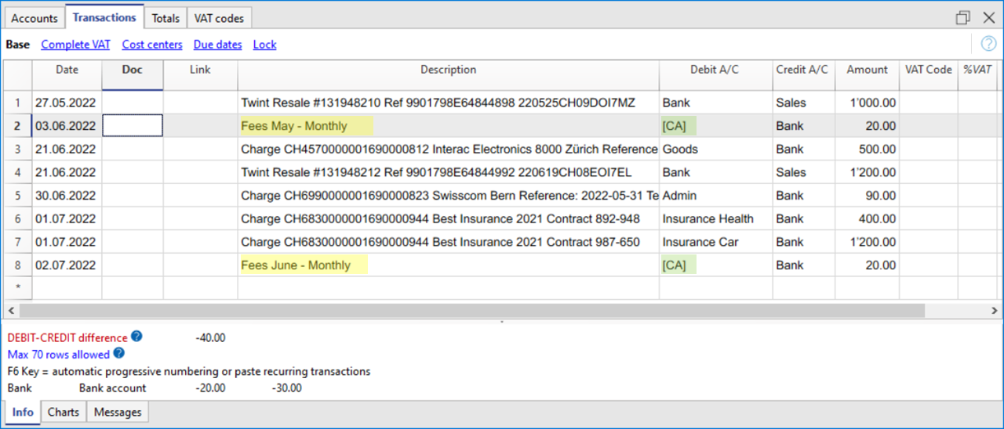
Task: Click the Lock view link
Action: click(264, 45)
